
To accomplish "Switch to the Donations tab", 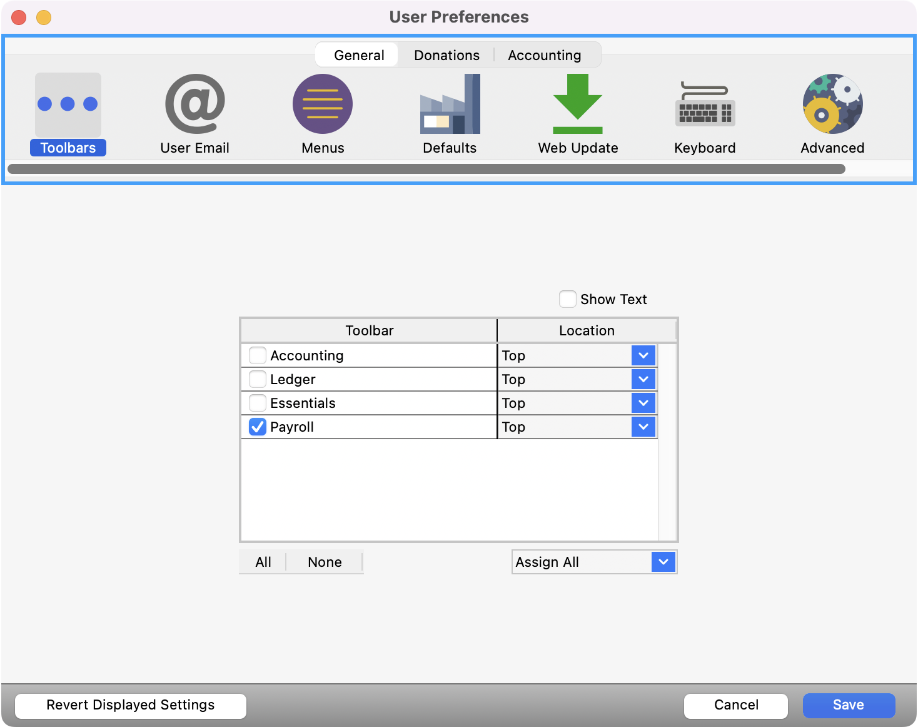I will point(446,55).
